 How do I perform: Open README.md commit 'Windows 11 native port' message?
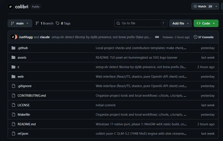(141, 124)
